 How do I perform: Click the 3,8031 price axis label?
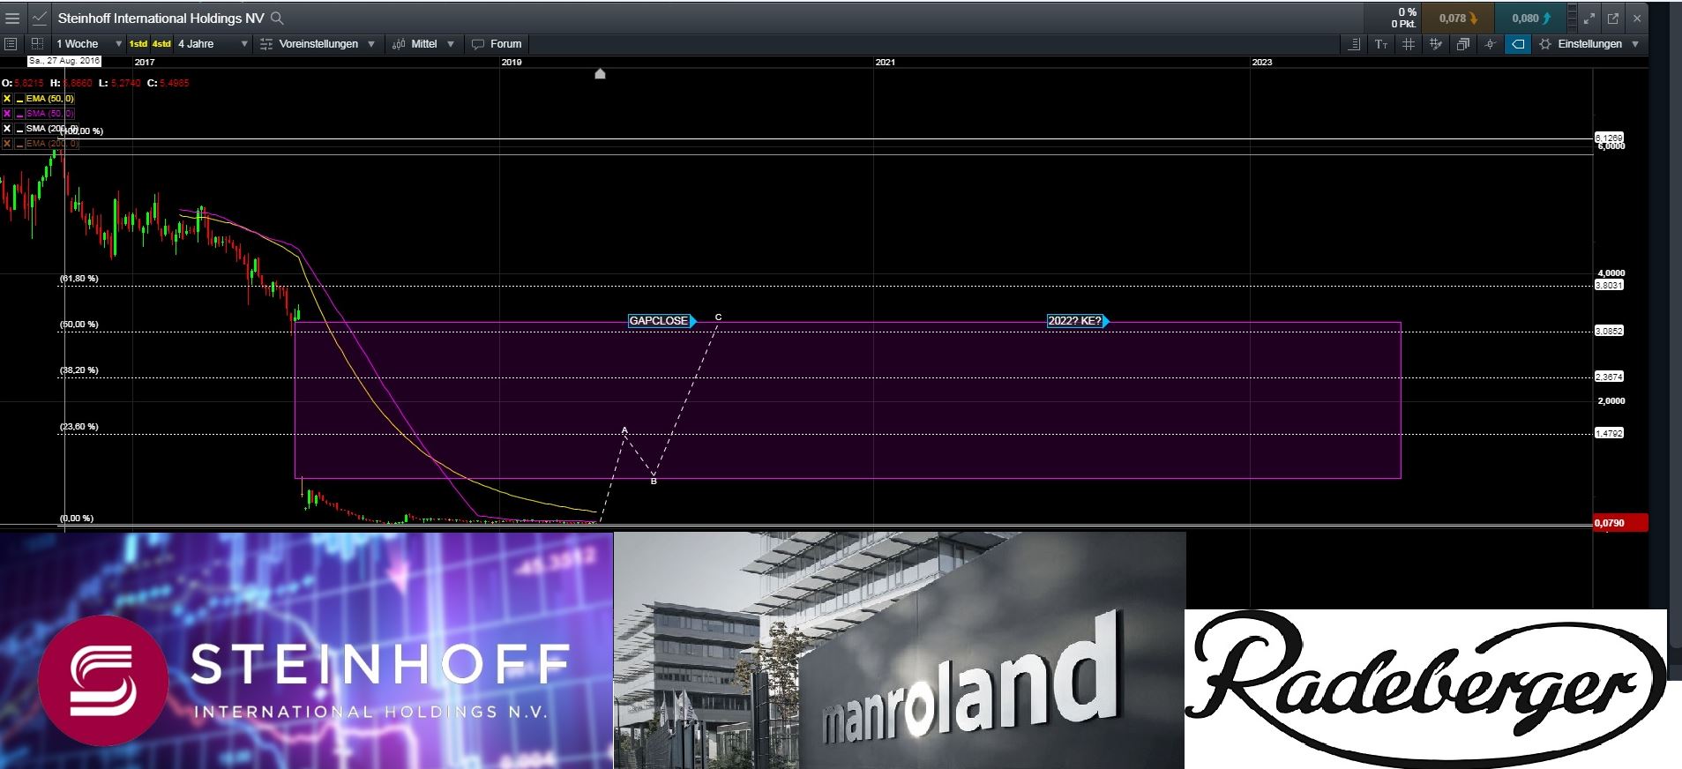1609,286
